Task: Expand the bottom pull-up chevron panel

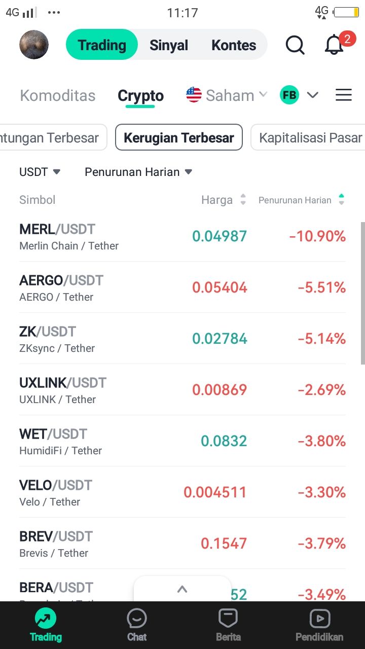Action: click(182, 589)
